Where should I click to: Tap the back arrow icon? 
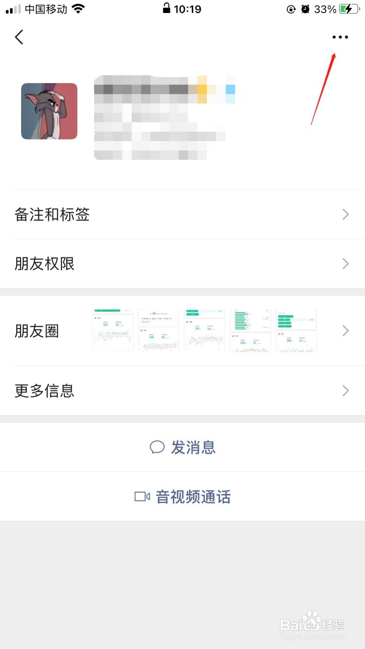19,37
